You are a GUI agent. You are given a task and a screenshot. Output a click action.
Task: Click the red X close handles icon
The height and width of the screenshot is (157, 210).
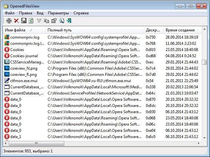tap(16, 21)
